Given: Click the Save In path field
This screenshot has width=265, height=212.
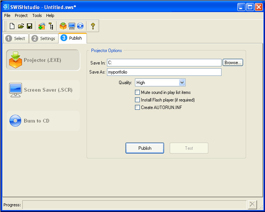Looking at the screenshot, I should (164, 63).
